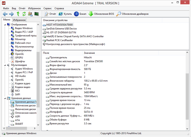
Task: Click the GPGPU tree icon
Action: [12, 58]
